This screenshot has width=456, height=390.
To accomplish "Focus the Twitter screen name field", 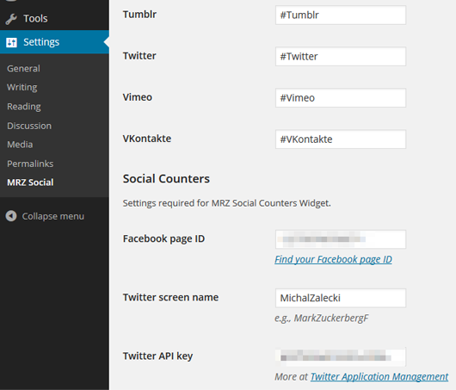I will (x=341, y=298).
